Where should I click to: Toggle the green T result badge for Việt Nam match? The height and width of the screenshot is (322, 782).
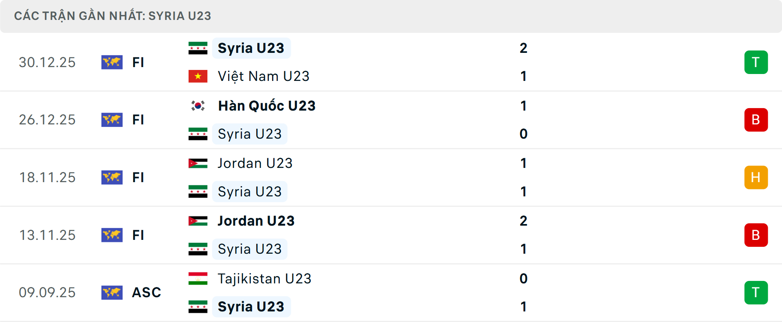point(756,62)
